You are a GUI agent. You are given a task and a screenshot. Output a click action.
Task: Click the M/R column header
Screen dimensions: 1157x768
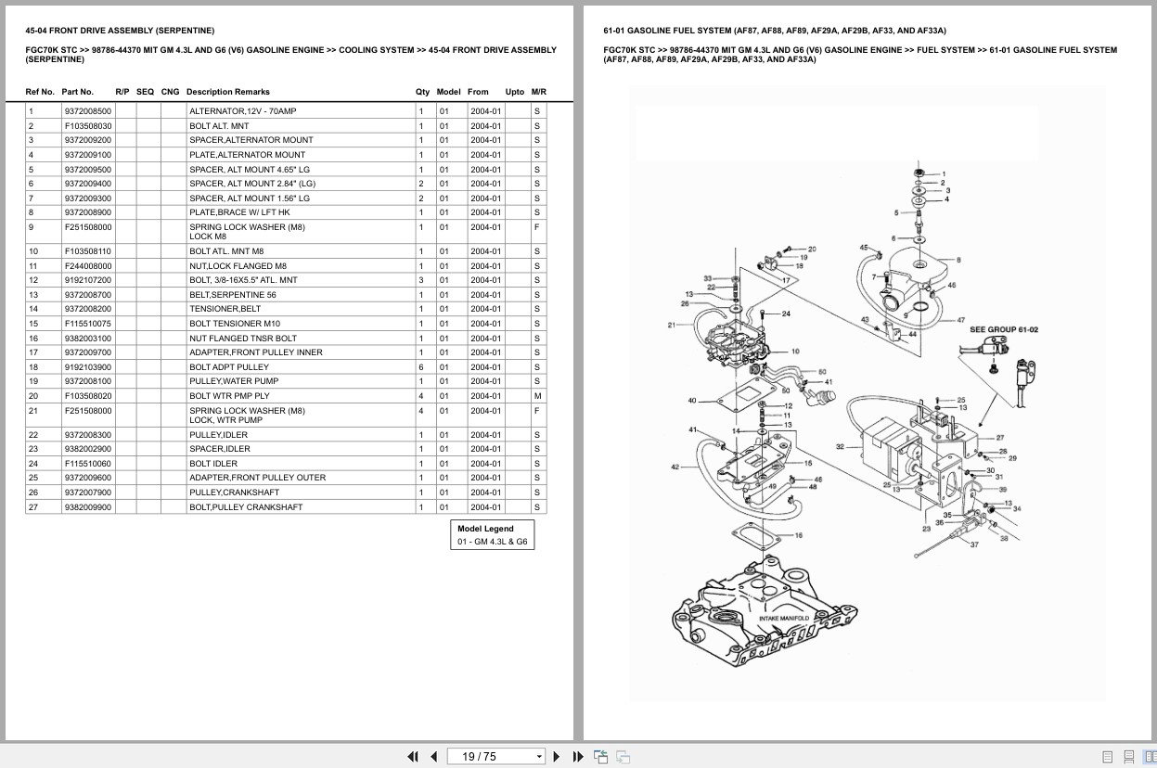pyautogui.click(x=539, y=92)
